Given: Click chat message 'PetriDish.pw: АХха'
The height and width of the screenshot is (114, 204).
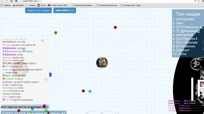Looking at the screenshot, I should click(13, 88).
